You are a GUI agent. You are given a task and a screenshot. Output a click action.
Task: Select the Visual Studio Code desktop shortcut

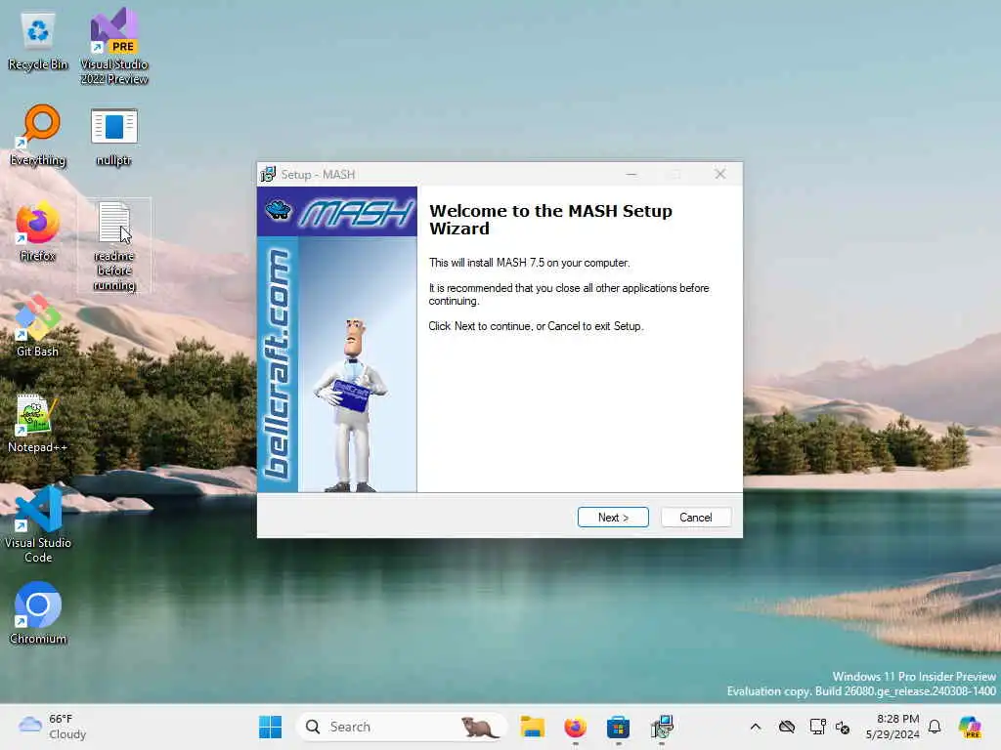click(38, 524)
